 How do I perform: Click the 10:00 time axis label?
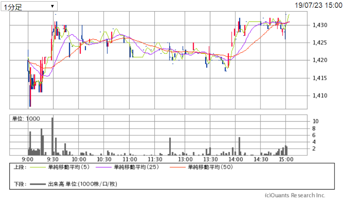[x=79, y=159]
